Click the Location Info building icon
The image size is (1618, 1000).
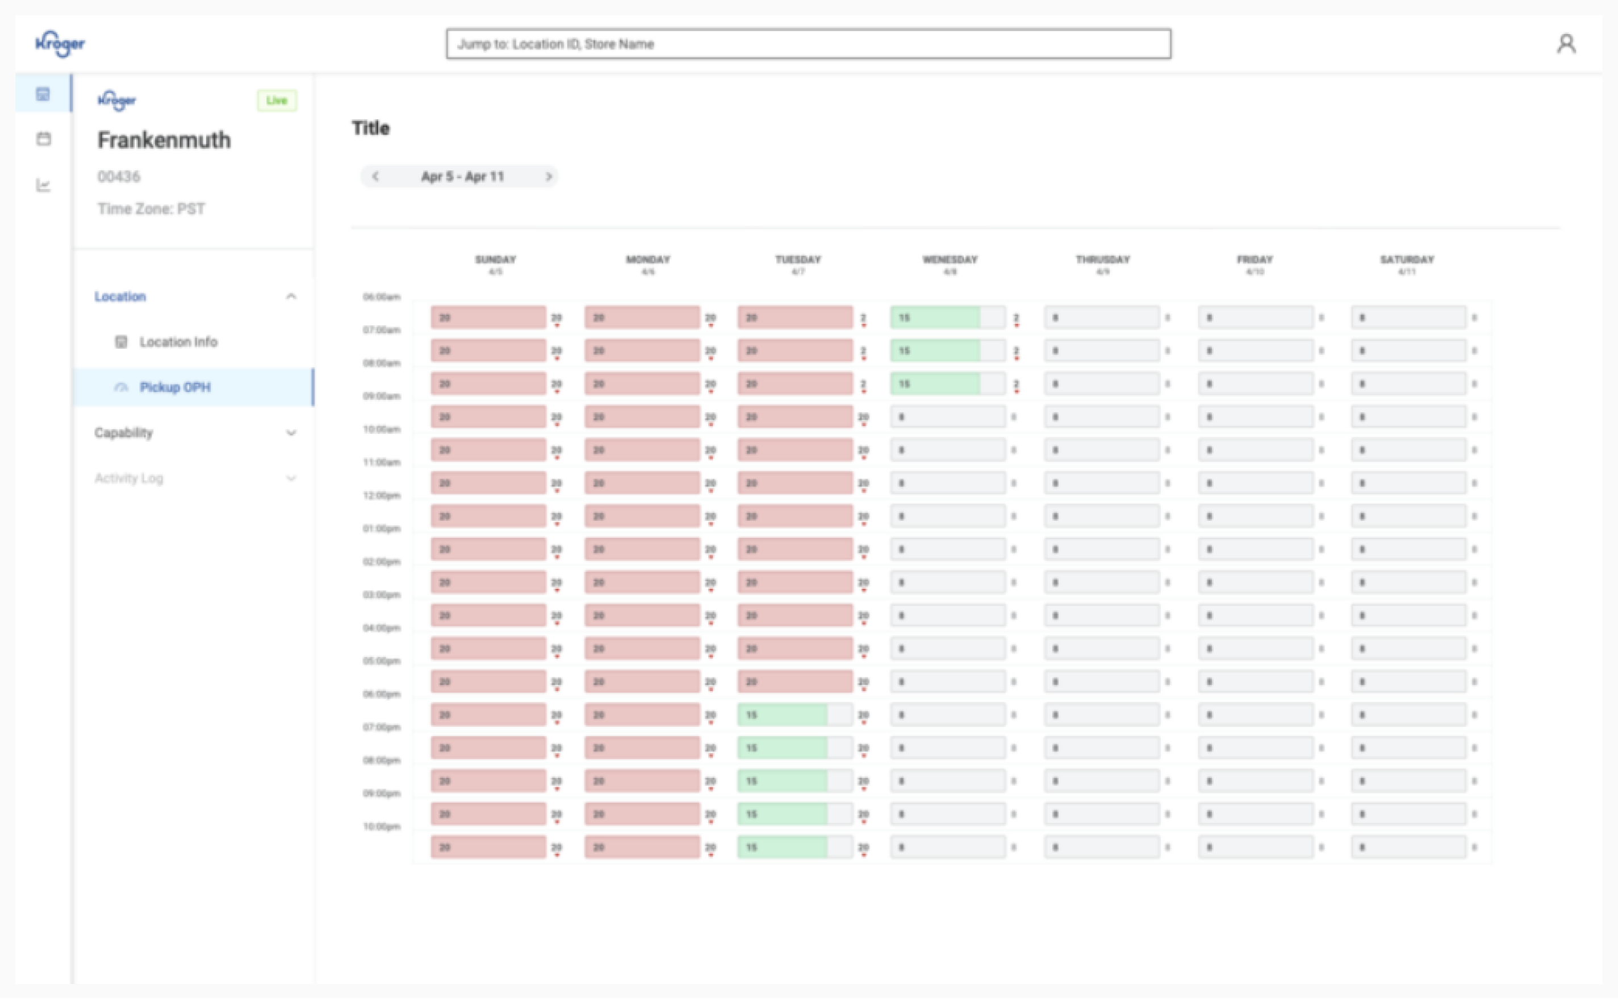[x=121, y=342]
